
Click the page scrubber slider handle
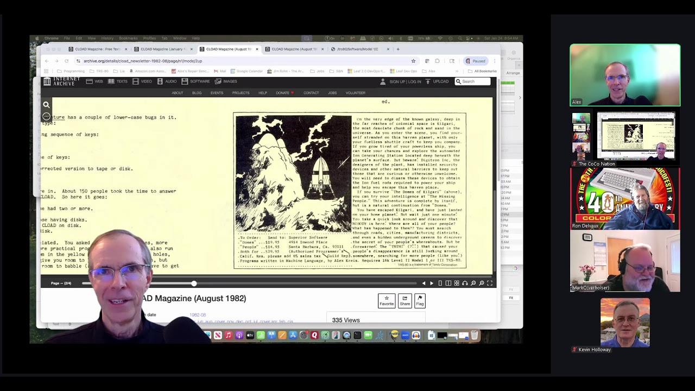coord(194,283)
